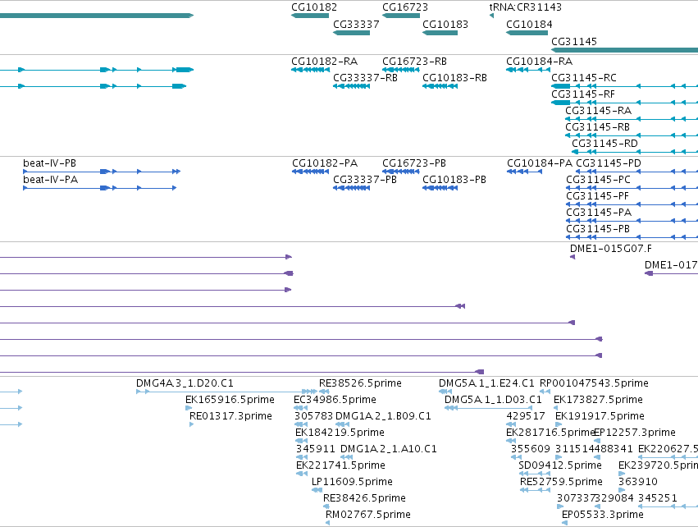Click transcript label "CG10183-RB"
Screen dimensions: 698x527
pyautogui.click(x=454, y=78)
